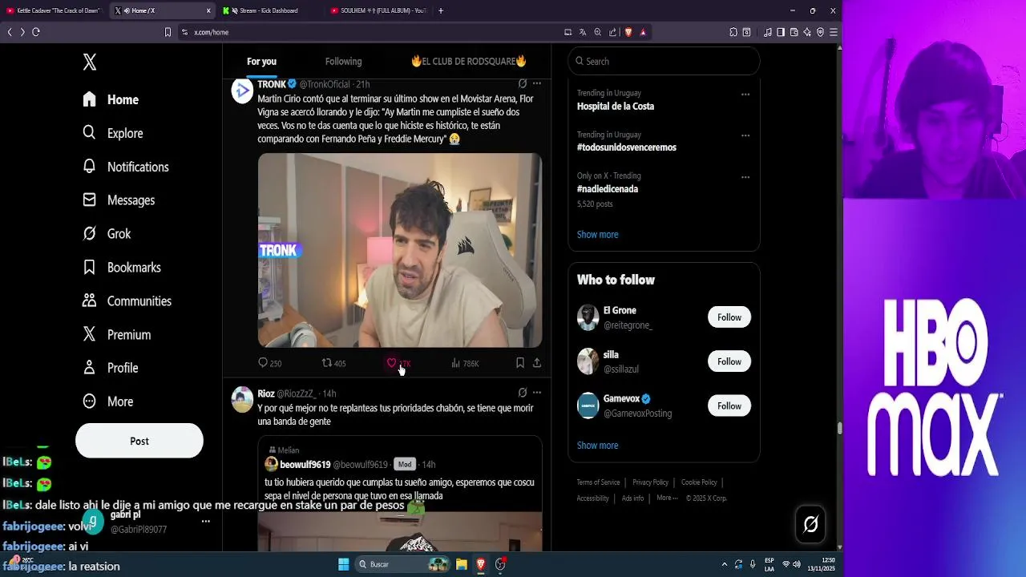
Task: Switch to Kettle Cadaver YouTube browser tab
Action: coord(53,10)
